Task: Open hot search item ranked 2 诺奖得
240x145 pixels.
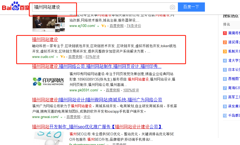Action: tap(234, 42)
